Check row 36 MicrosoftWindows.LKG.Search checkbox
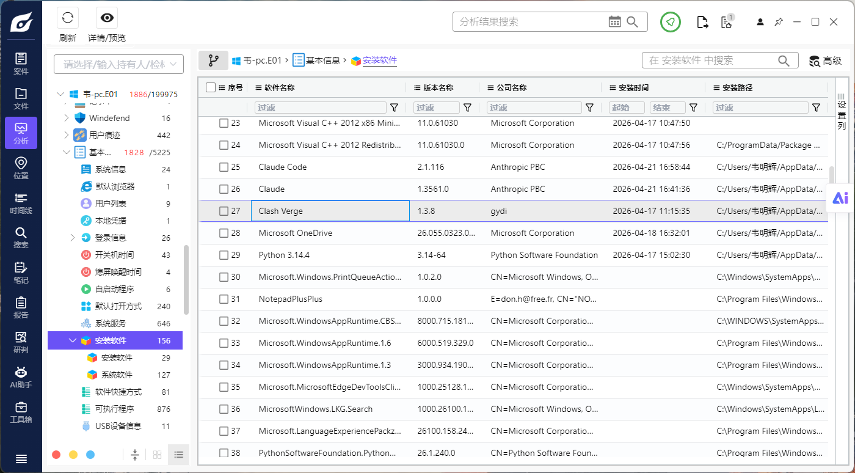 click(224, 409)
